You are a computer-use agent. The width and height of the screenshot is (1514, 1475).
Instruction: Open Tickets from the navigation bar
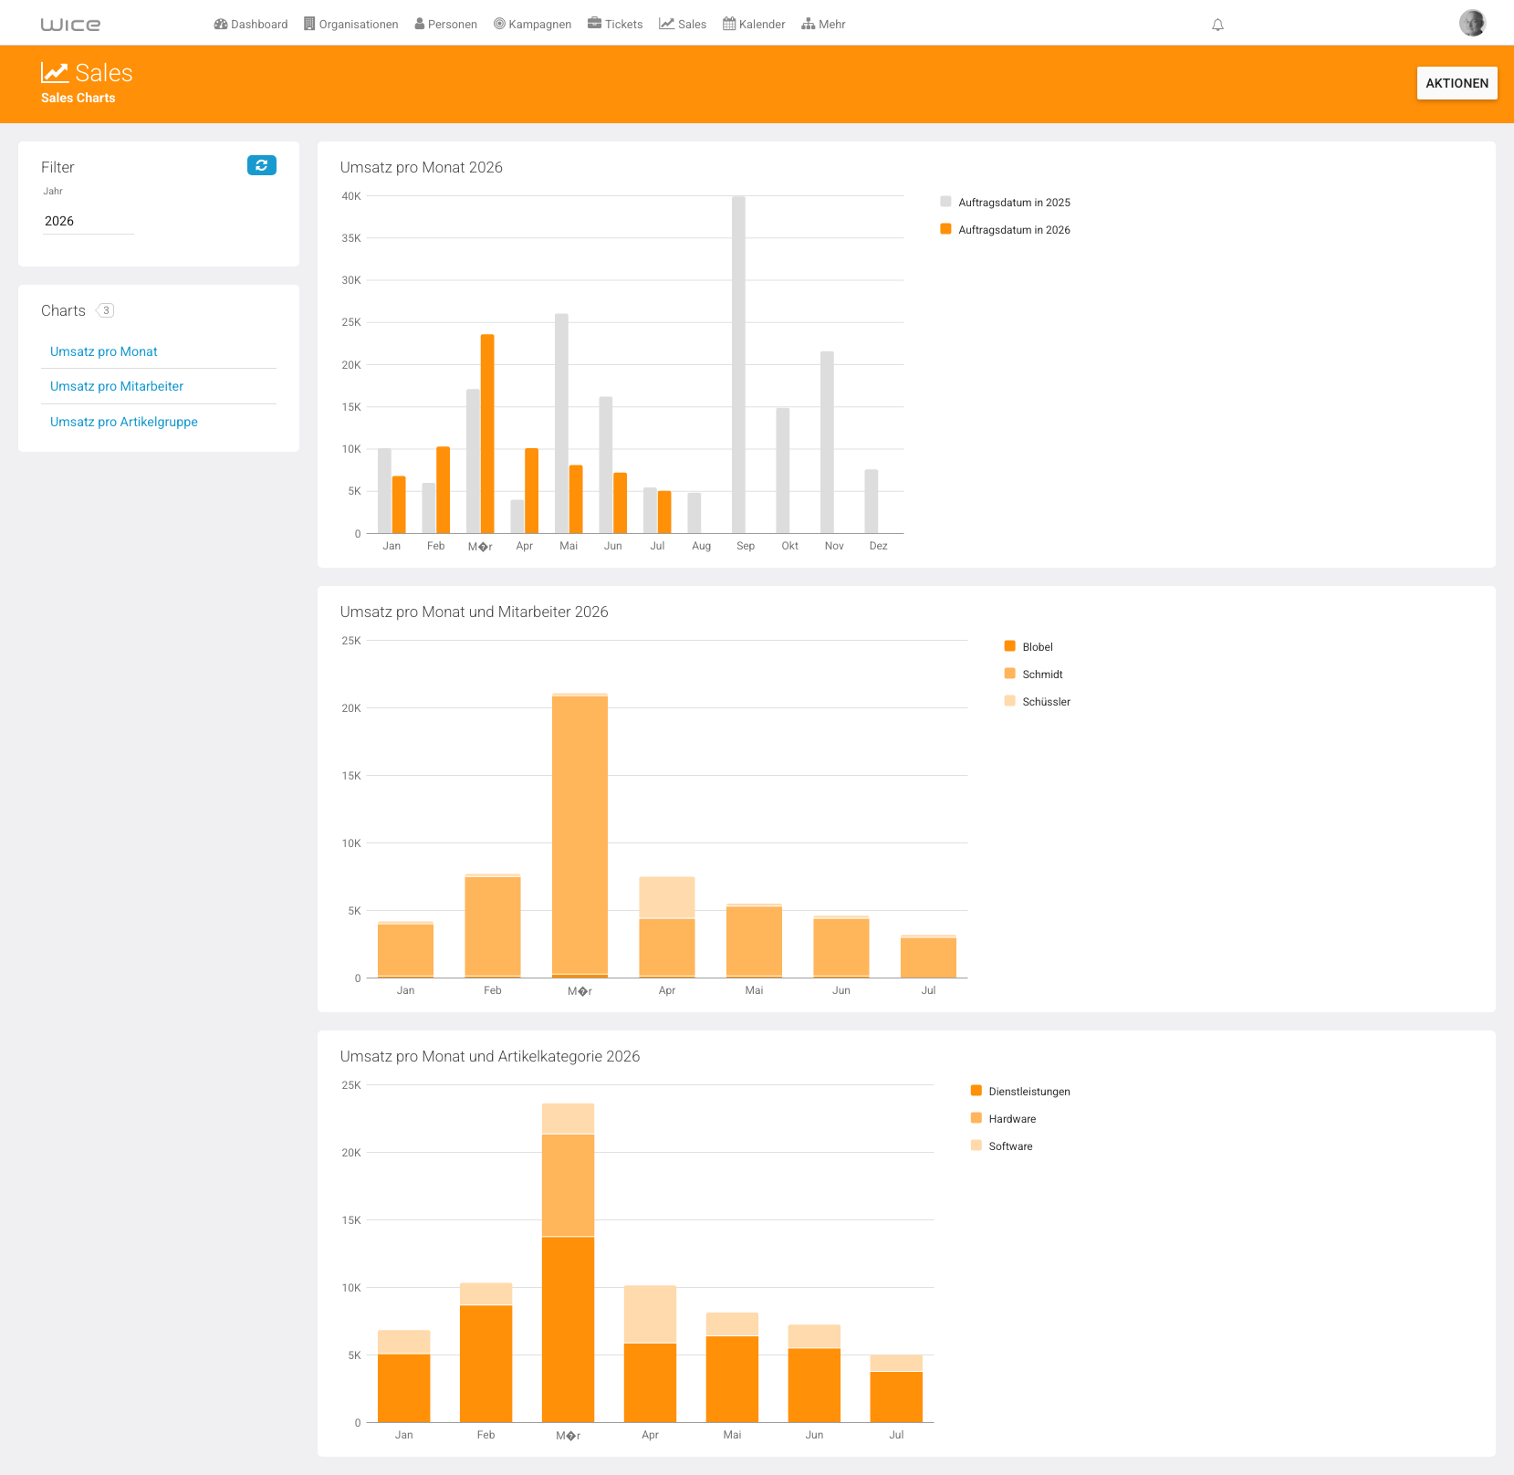pos(615,25)
